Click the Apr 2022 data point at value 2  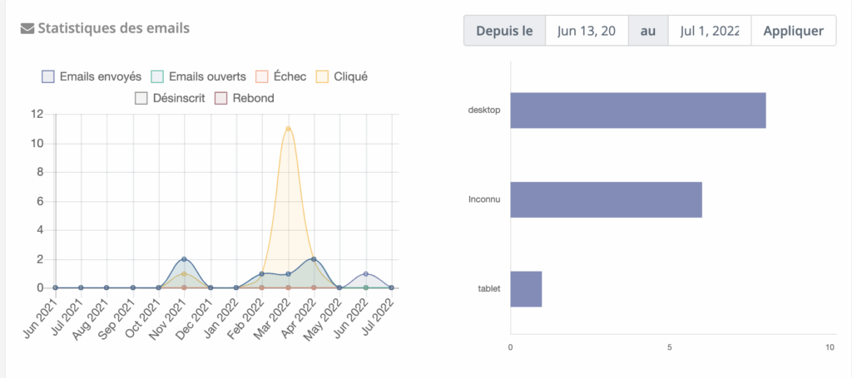tap(314, 259)
